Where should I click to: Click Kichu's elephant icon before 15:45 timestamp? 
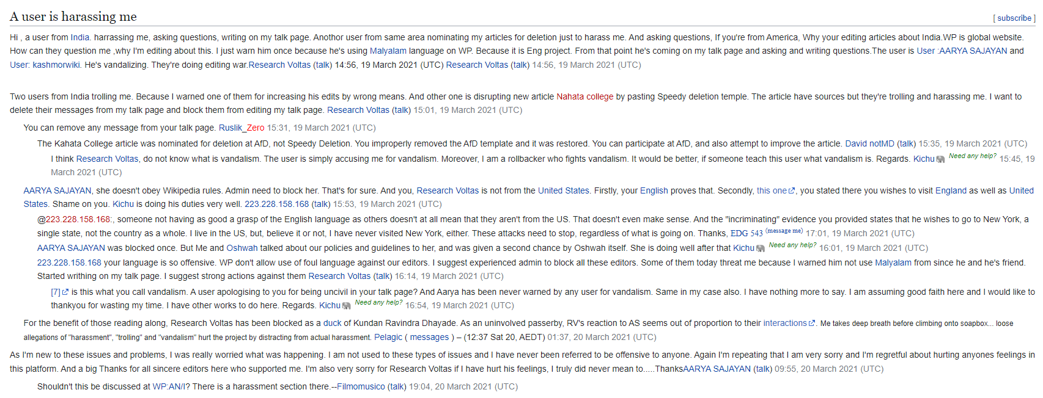(x=940, y=159)
